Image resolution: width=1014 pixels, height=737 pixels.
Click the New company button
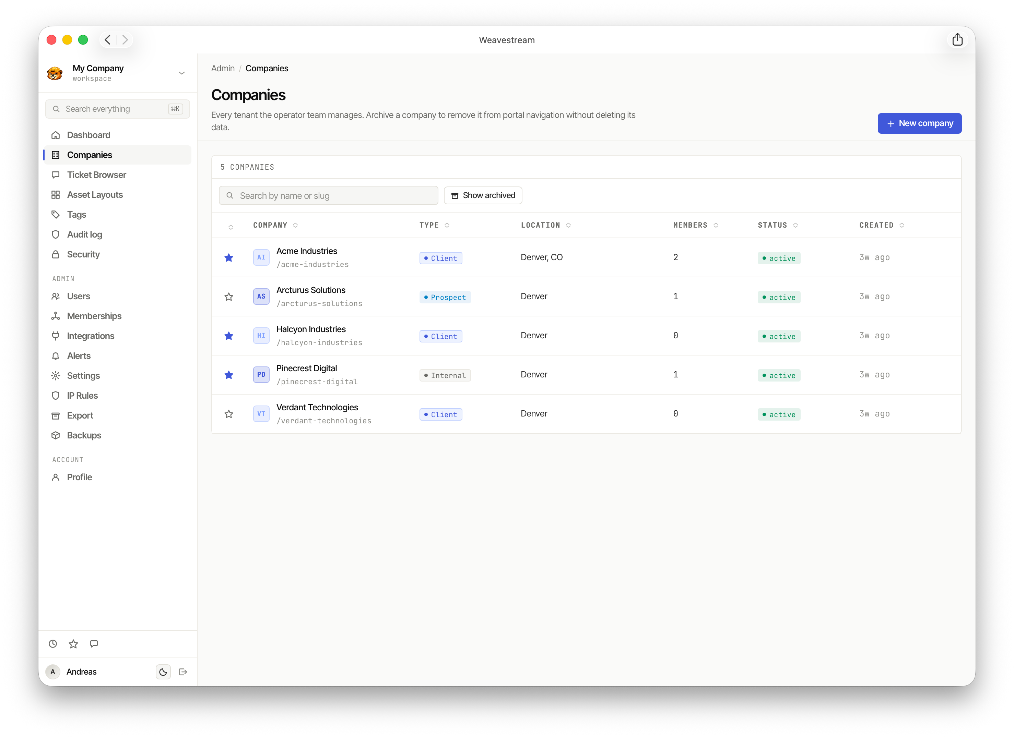(919, 124)
